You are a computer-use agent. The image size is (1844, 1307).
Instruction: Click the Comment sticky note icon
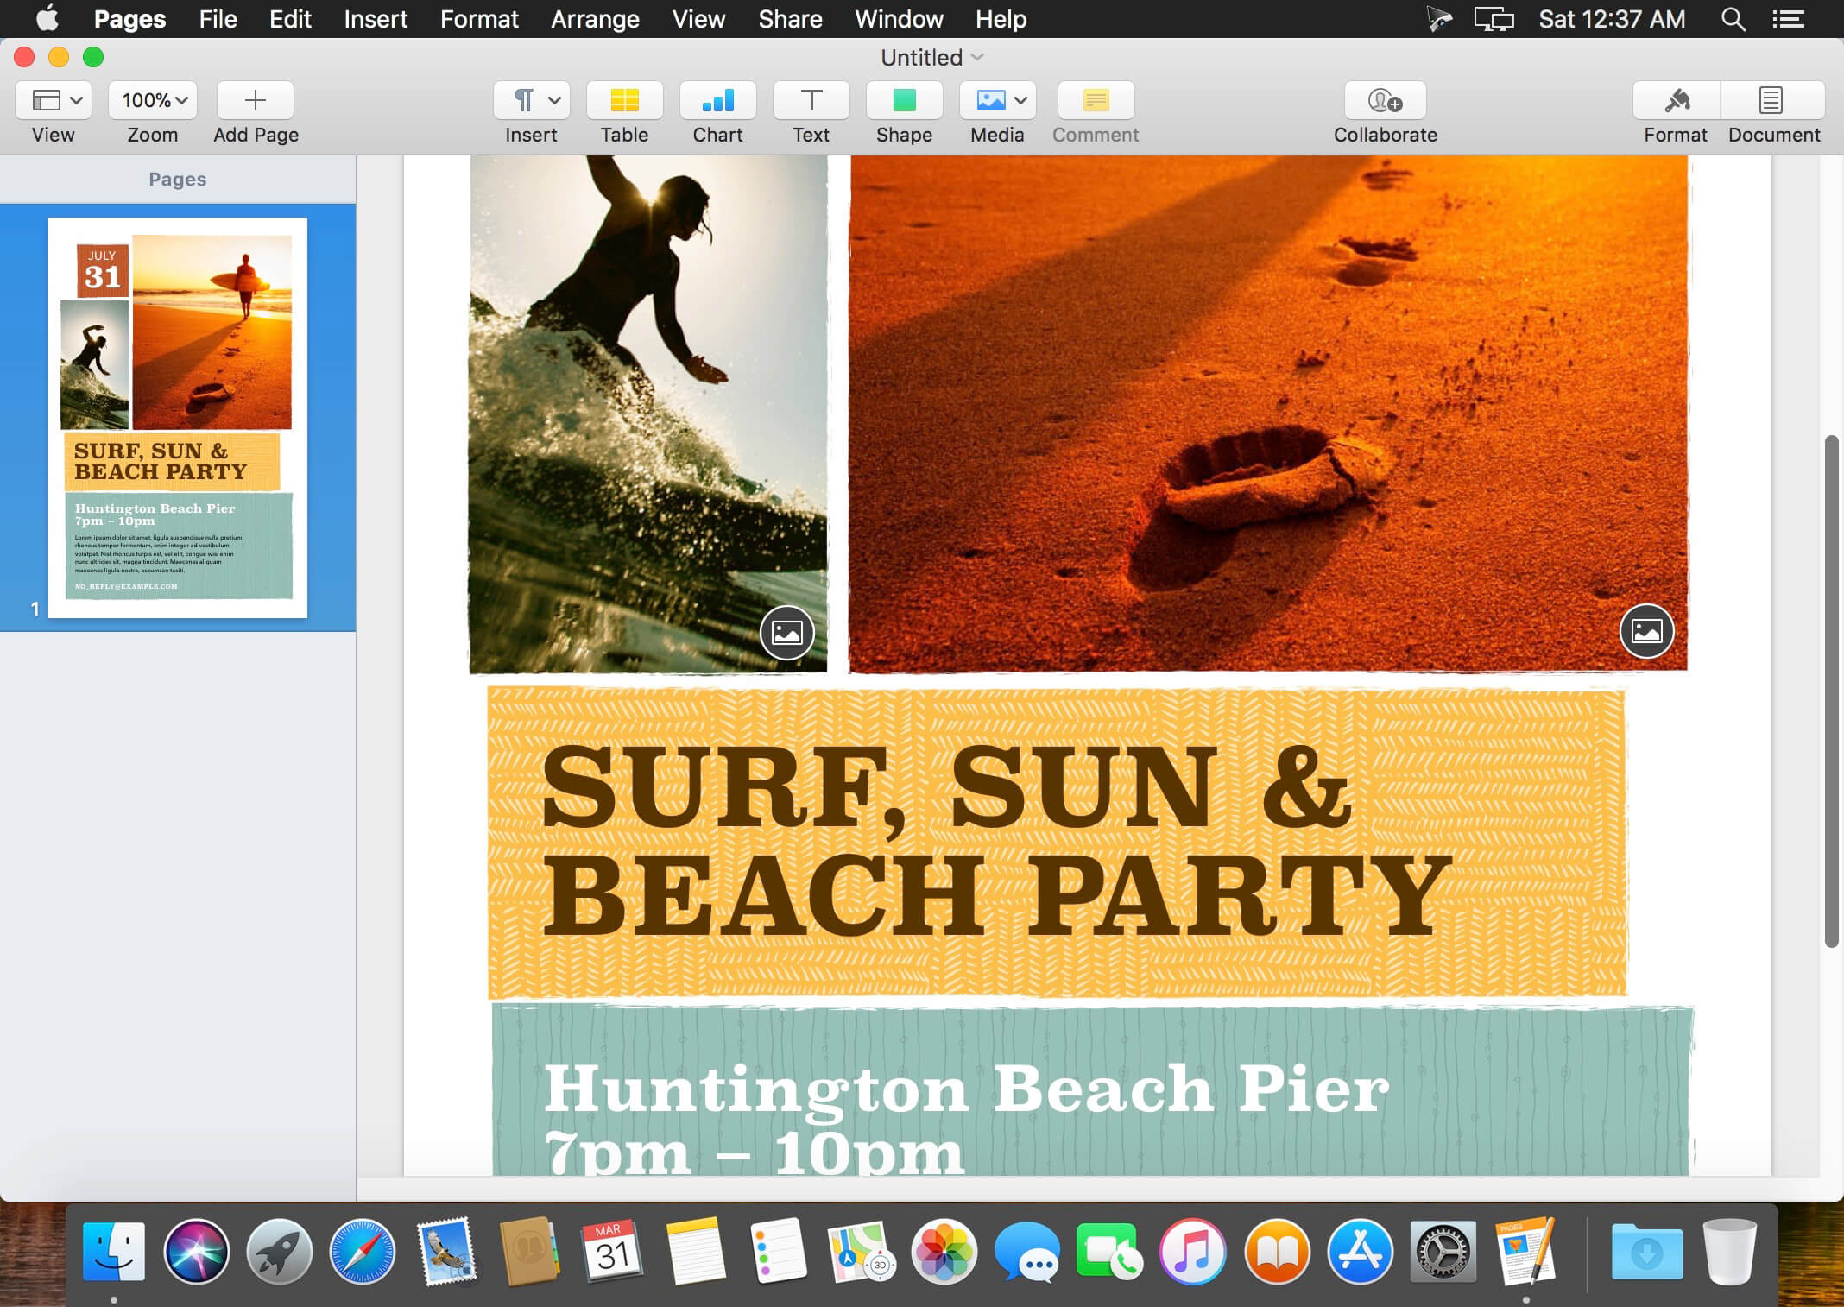(x=1096, y=100)
